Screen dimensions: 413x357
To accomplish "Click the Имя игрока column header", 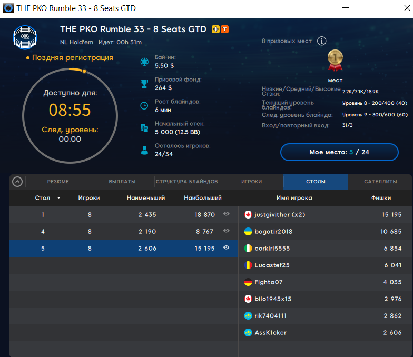I will pos(294,198).
